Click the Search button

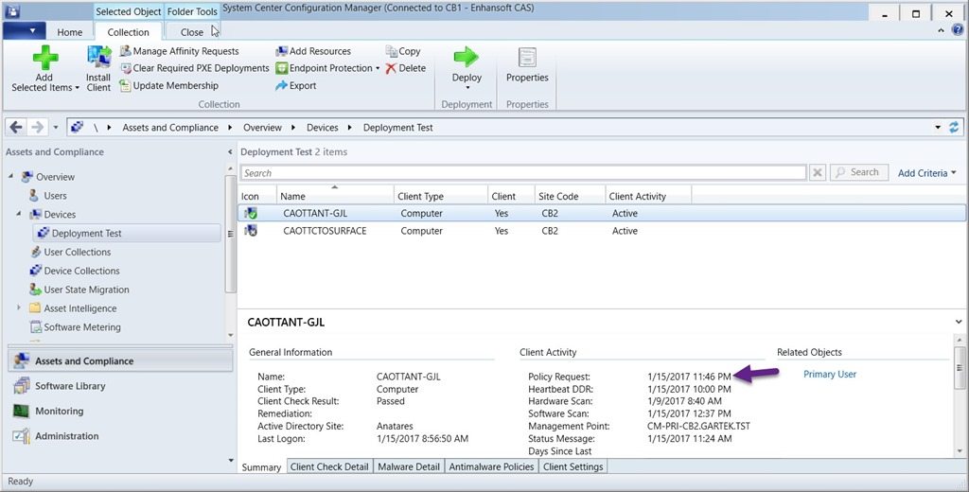(x=858, y=172)
